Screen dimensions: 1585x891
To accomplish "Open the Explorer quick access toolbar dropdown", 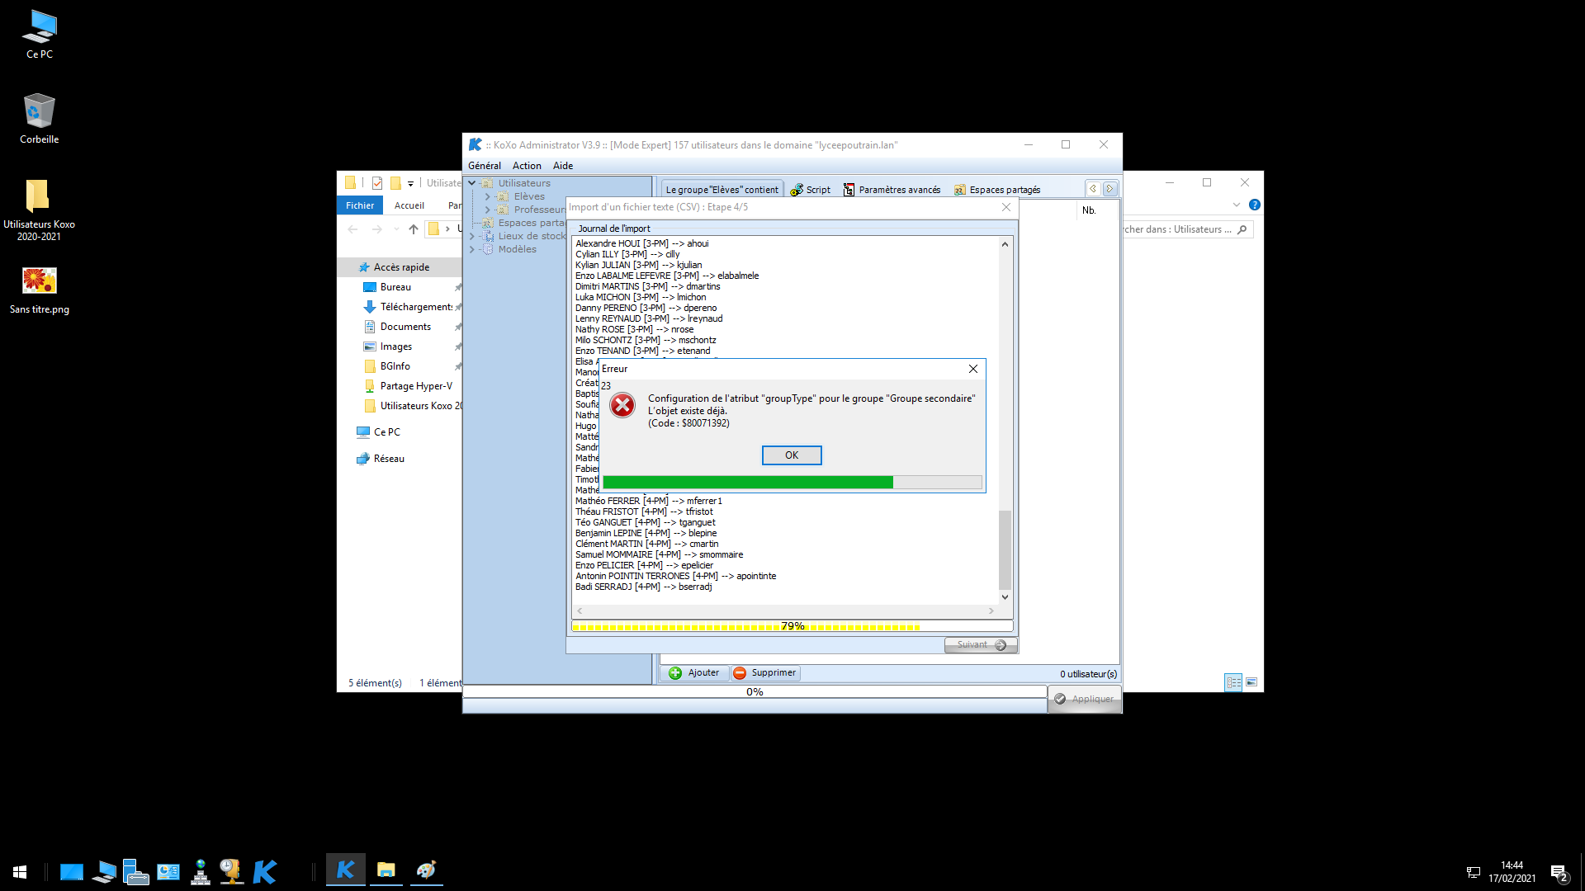I will click(x=410, y=183).
